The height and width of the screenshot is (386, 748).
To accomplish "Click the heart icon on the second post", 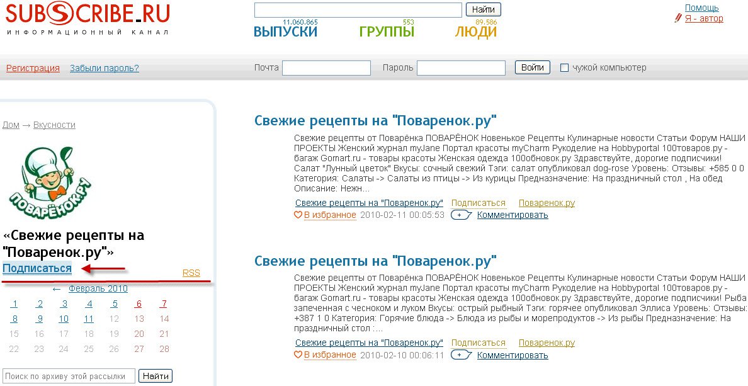I will tap(298, 355).
